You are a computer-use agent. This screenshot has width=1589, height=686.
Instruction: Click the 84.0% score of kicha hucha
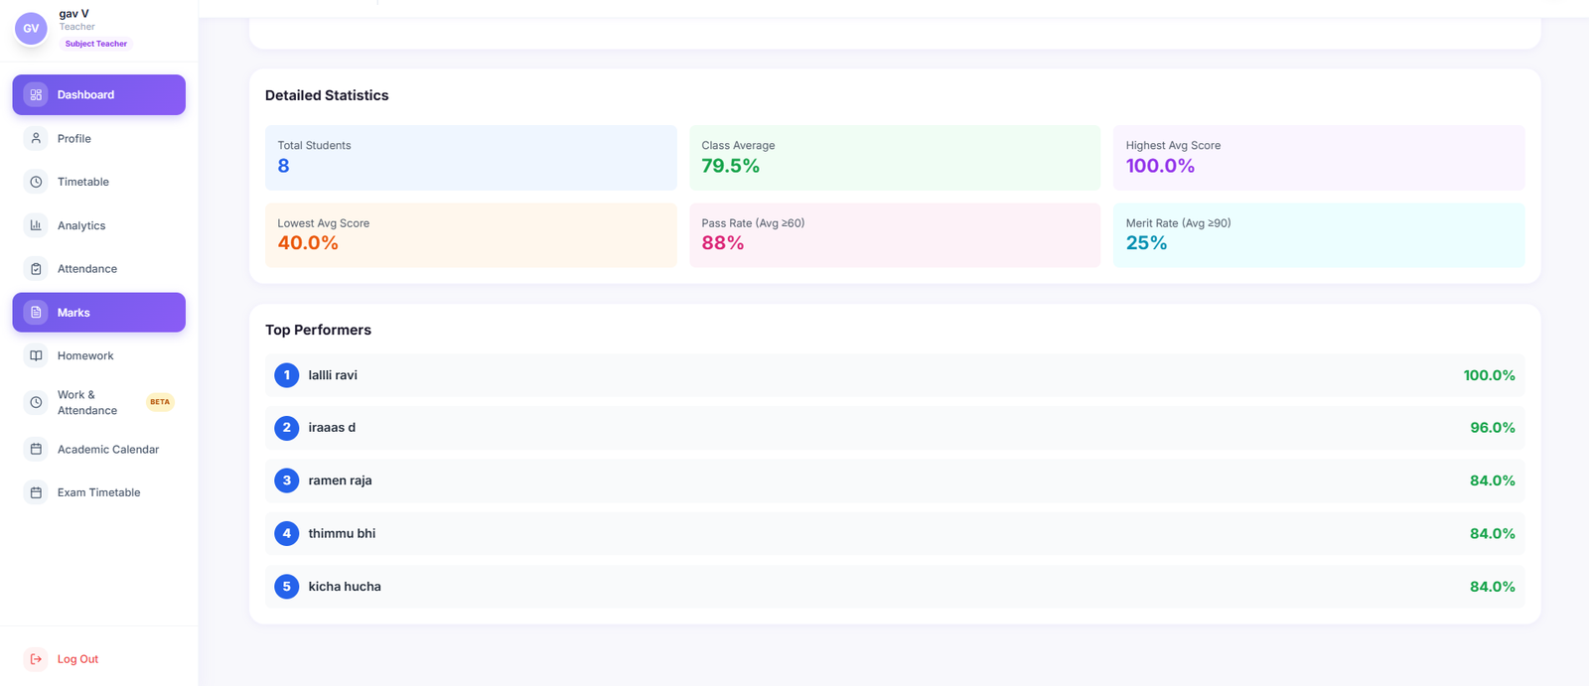pos(1493,587)
